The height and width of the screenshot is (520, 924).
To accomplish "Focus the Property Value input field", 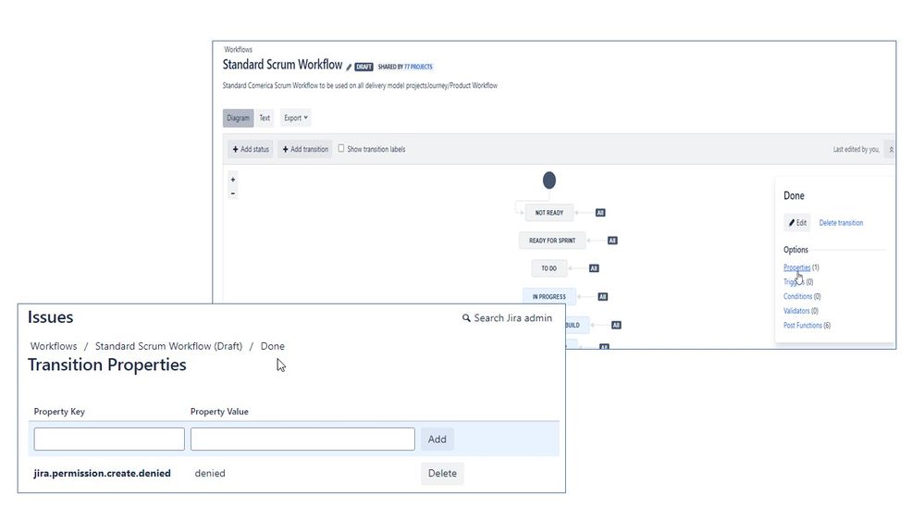I will 302,440.
